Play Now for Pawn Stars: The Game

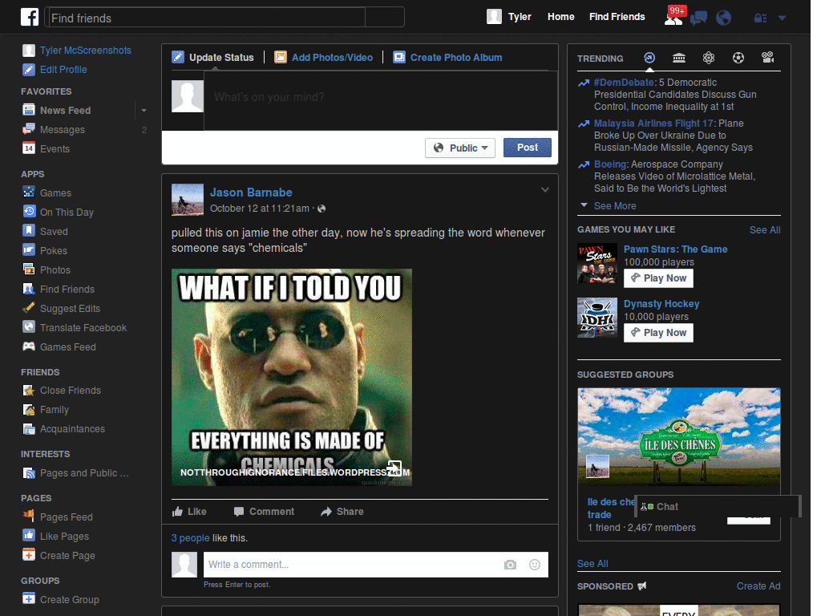point(658,278)
